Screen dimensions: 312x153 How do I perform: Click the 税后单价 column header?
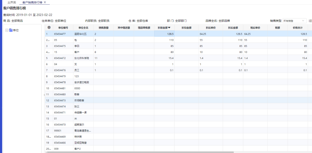point(255,28)
